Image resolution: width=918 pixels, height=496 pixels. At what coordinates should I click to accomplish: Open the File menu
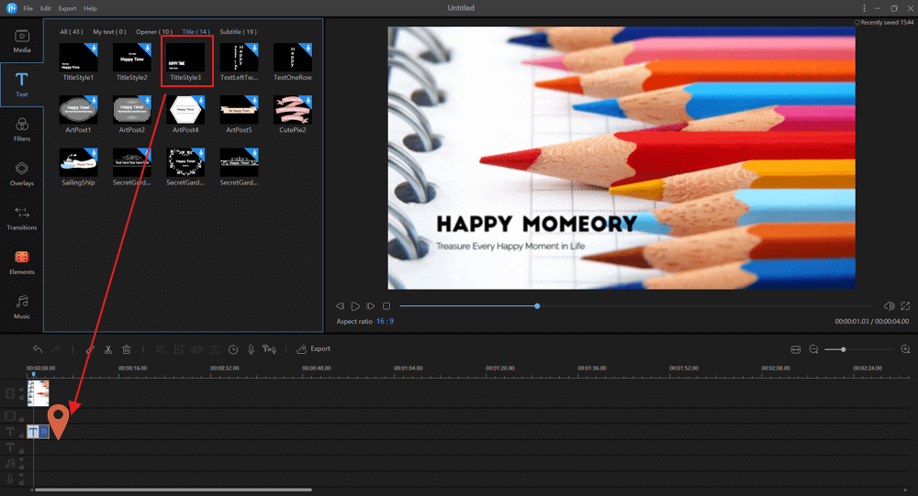[x=28, y=8]
